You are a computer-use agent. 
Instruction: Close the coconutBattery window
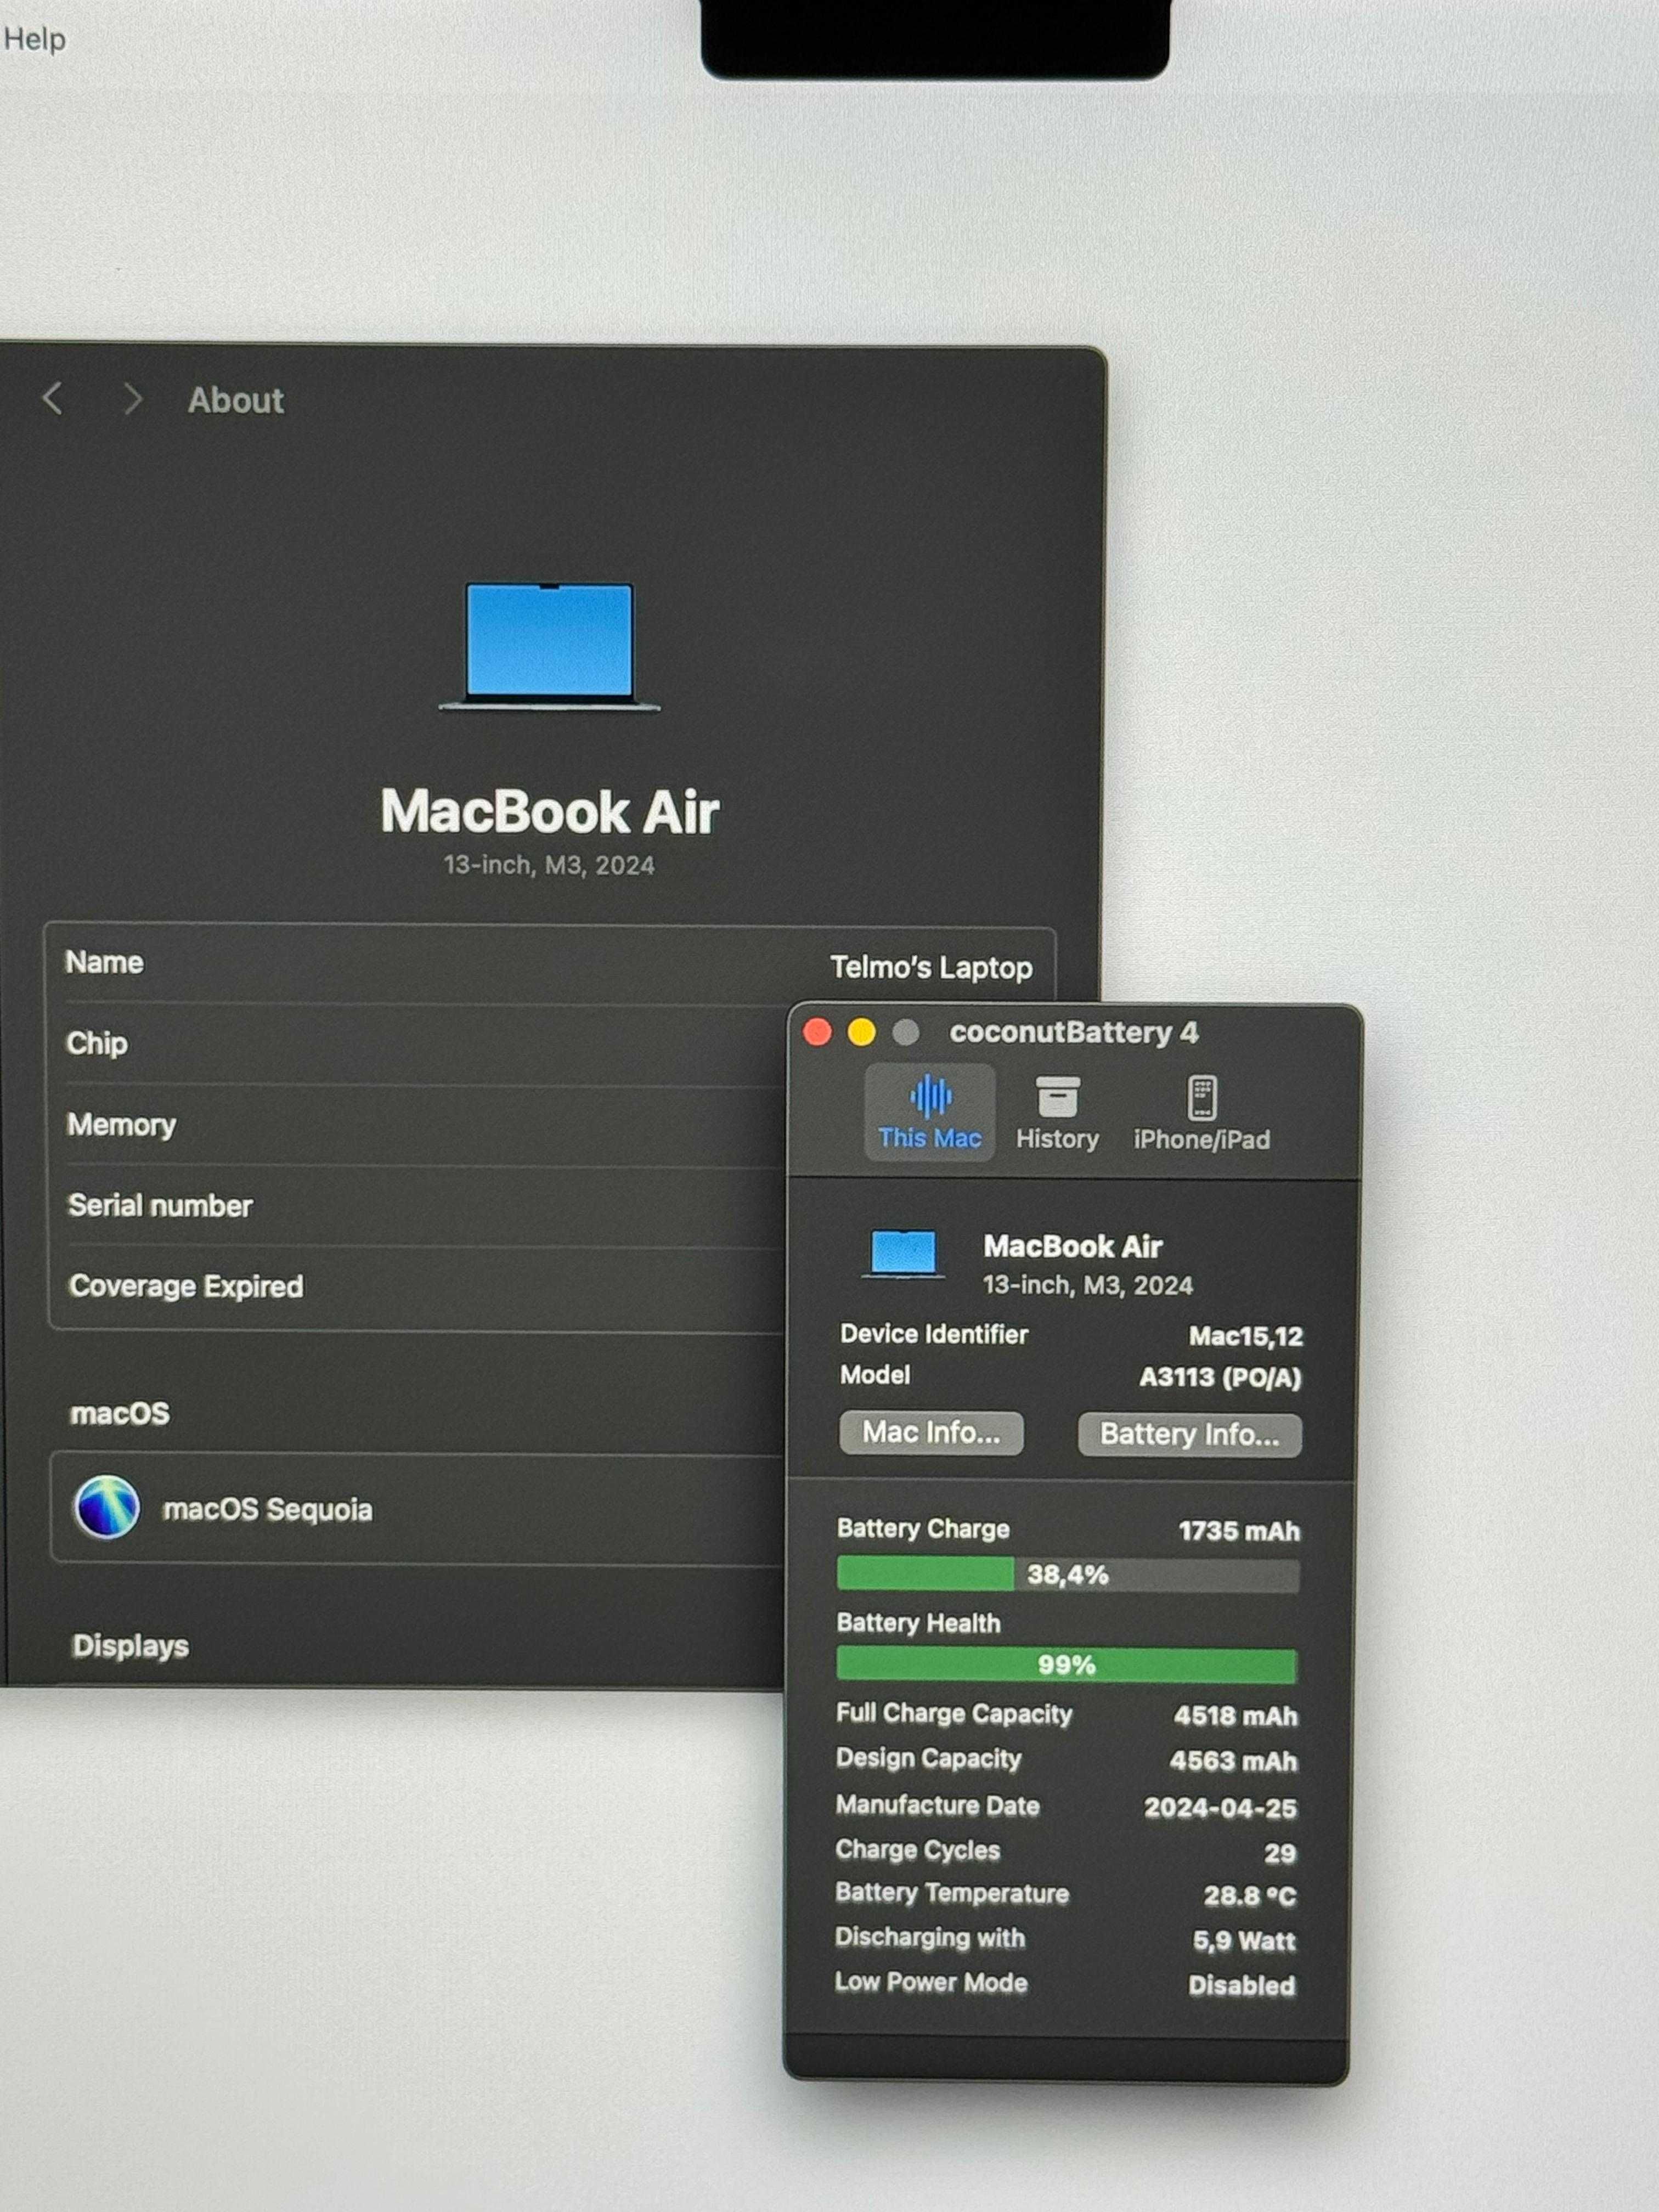pyautogui.click(x=817, y=1032)
